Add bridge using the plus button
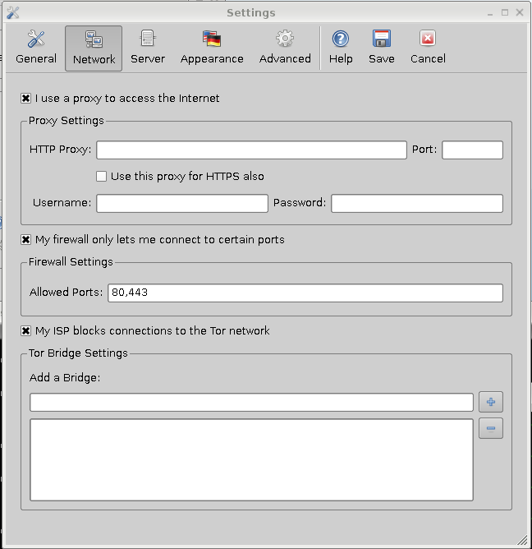 tap(491, 402)
